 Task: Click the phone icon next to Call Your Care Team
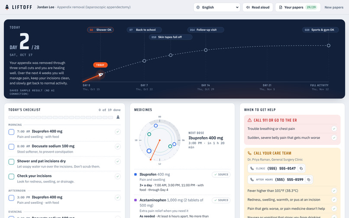pos(249,153)
